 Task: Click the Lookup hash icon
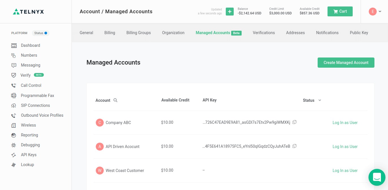14,165
